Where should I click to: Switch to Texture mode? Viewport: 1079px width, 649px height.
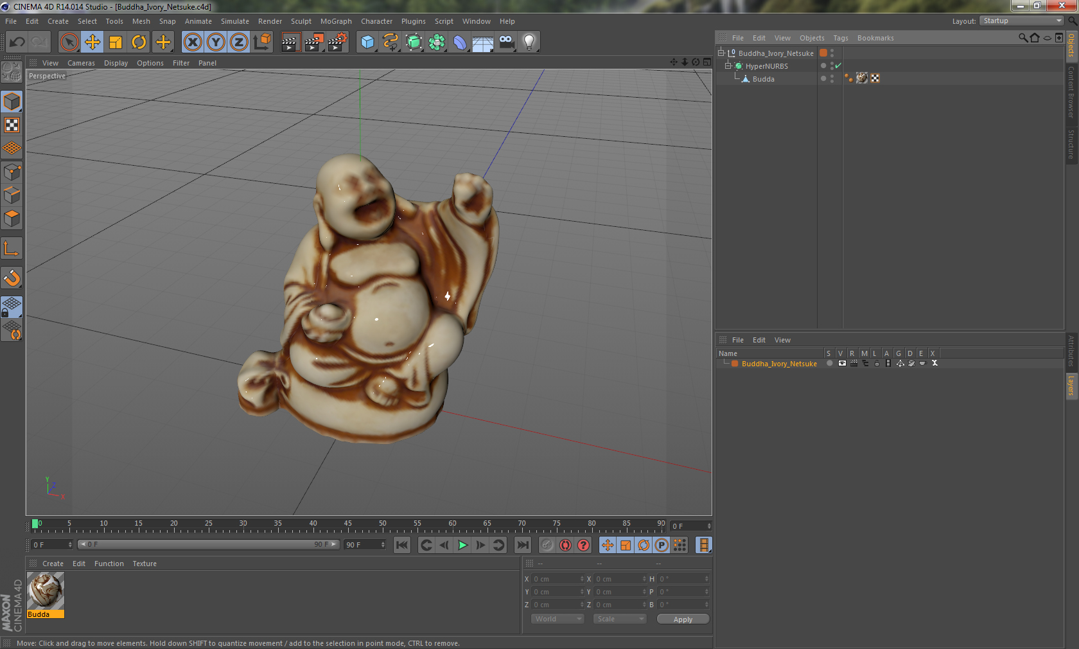[x=12, y=125]
